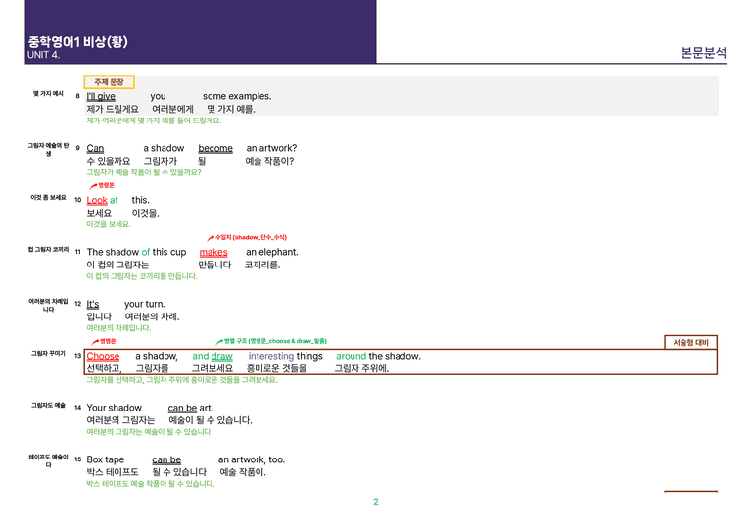752x532 pixels.
Task: Click the underlined word 'Can' in sentence 9
Action: click(x=95, y=148)
